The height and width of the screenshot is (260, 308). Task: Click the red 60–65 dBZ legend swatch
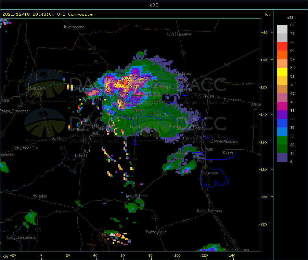[282, 46]
